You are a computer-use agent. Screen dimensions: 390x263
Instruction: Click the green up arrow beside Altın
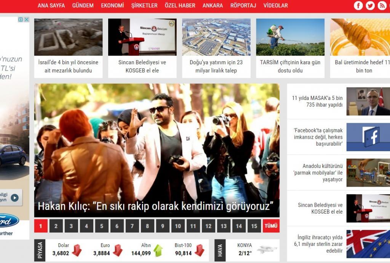pyautogui.click(x=158, y=250)
